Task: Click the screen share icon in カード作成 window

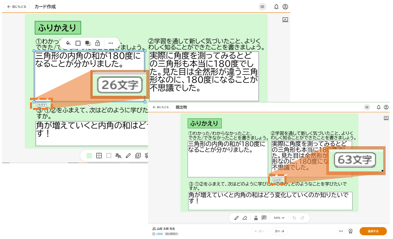Action: click(x=285, y=19)
